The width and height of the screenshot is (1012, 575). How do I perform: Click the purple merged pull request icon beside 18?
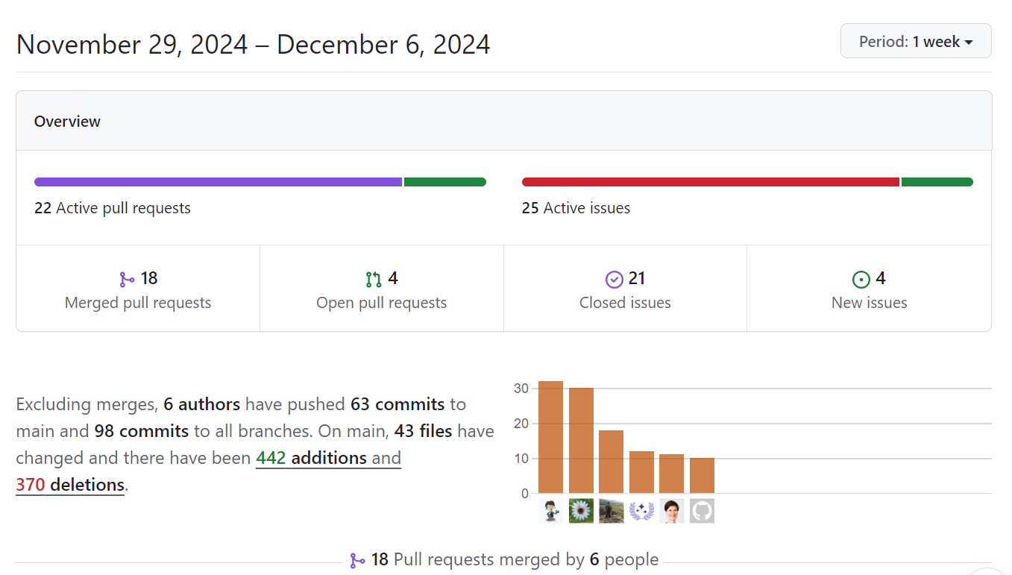point(127,280)
